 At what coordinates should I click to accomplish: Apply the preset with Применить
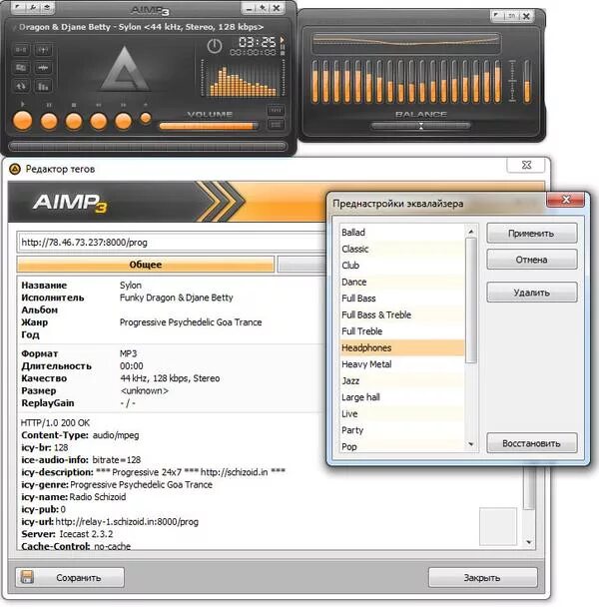tap(532, 233)
